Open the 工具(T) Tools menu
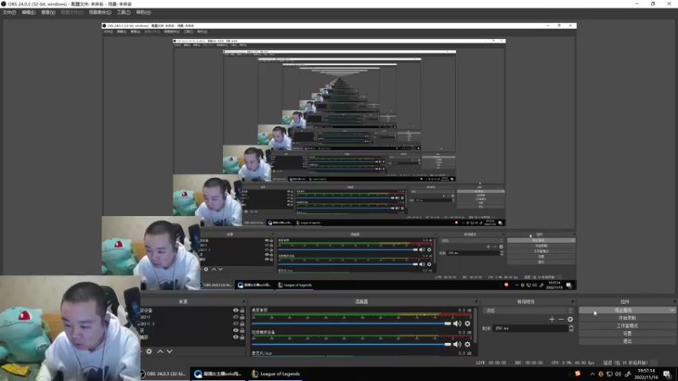This screenshot has height=381, width=678. [124, 13]
